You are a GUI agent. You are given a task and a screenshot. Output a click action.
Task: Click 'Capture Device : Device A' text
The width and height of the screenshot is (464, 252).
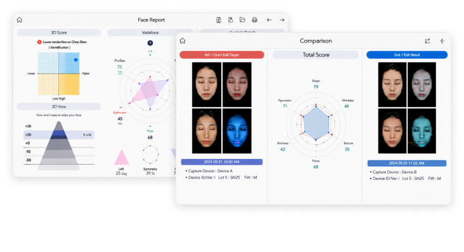pos(210,171)
